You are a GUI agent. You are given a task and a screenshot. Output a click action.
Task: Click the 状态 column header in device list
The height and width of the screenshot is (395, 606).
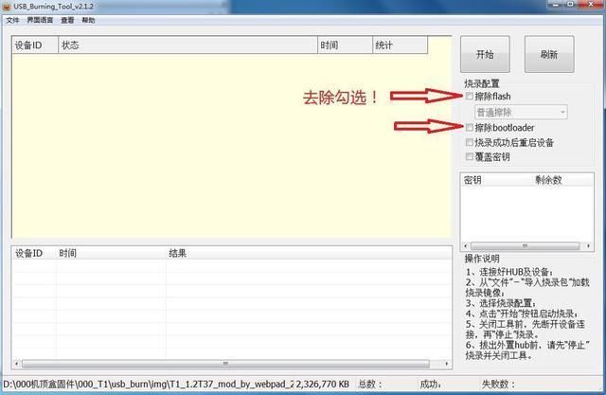coord(187,45)
